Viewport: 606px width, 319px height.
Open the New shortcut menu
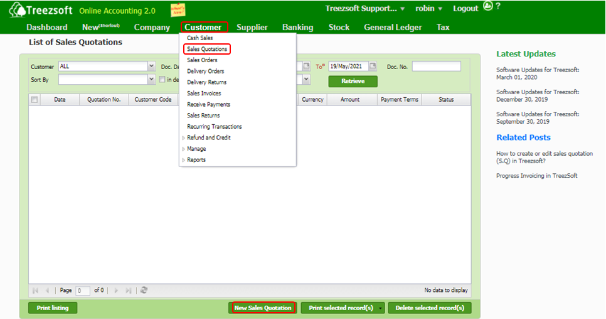point(101,28)
